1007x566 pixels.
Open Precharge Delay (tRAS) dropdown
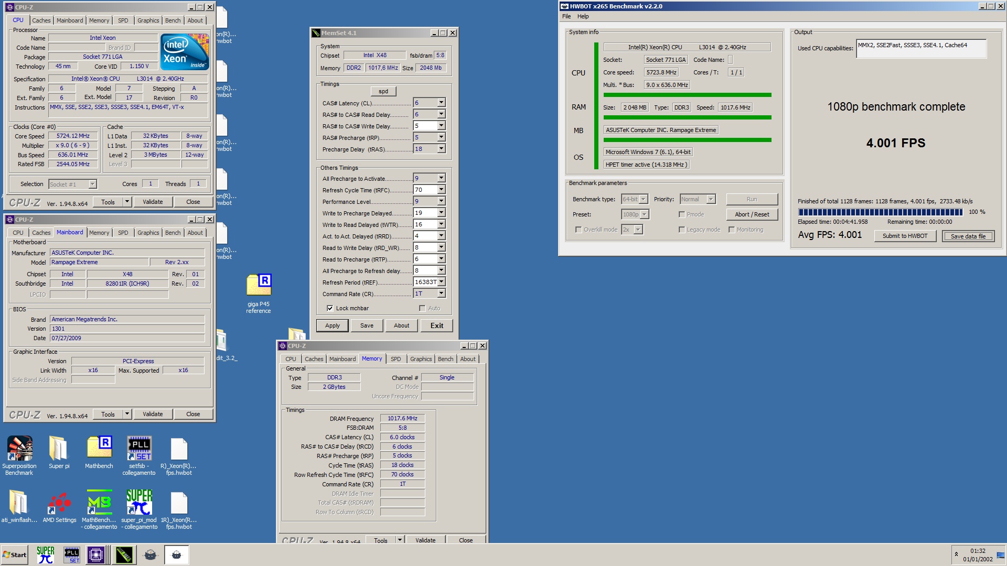point(441,149)
